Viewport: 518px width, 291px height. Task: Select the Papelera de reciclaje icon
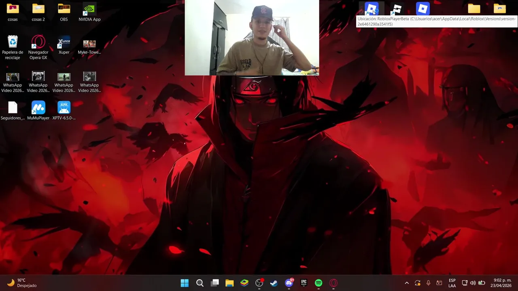click(13, 47)
